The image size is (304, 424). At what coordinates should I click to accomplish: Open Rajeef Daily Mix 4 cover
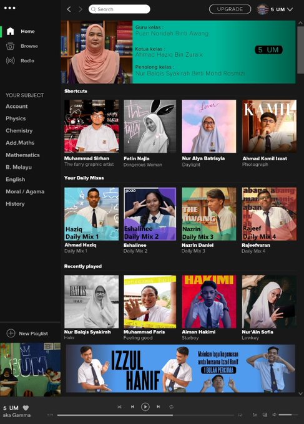click(x=269, y=214)
